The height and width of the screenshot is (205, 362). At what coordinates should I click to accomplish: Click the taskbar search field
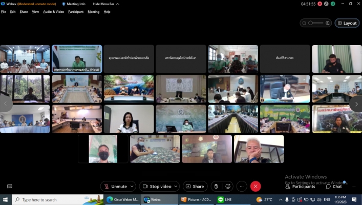(x=57, y=200)
